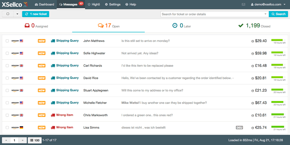Click the info icon beside $29.40
This screenshot has height=145, width=290.
(252, 41)
